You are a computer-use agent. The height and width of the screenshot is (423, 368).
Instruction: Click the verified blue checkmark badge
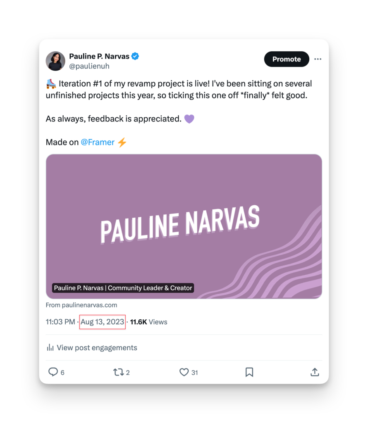[x=135, y=56]
